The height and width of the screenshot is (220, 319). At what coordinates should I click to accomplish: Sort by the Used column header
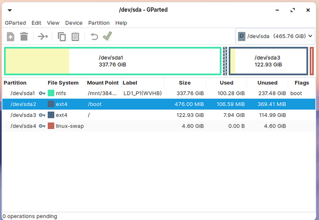coord(226,83)
